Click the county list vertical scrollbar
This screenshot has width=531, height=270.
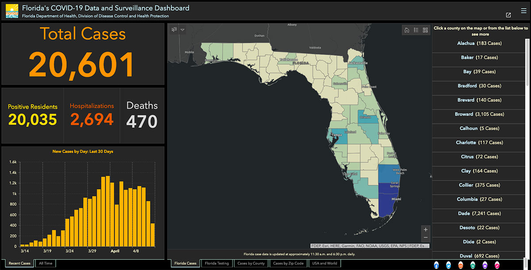tap(527, 62)
